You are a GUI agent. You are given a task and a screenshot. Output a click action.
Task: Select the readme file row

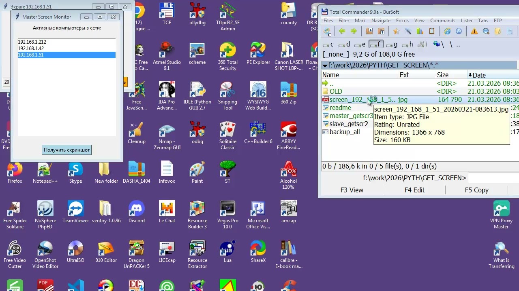(347, 108)
